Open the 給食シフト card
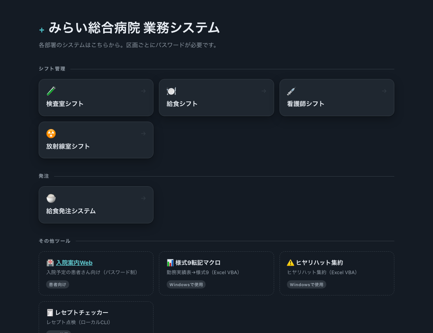This screenshot has height=333, width=433. [216, 98]
